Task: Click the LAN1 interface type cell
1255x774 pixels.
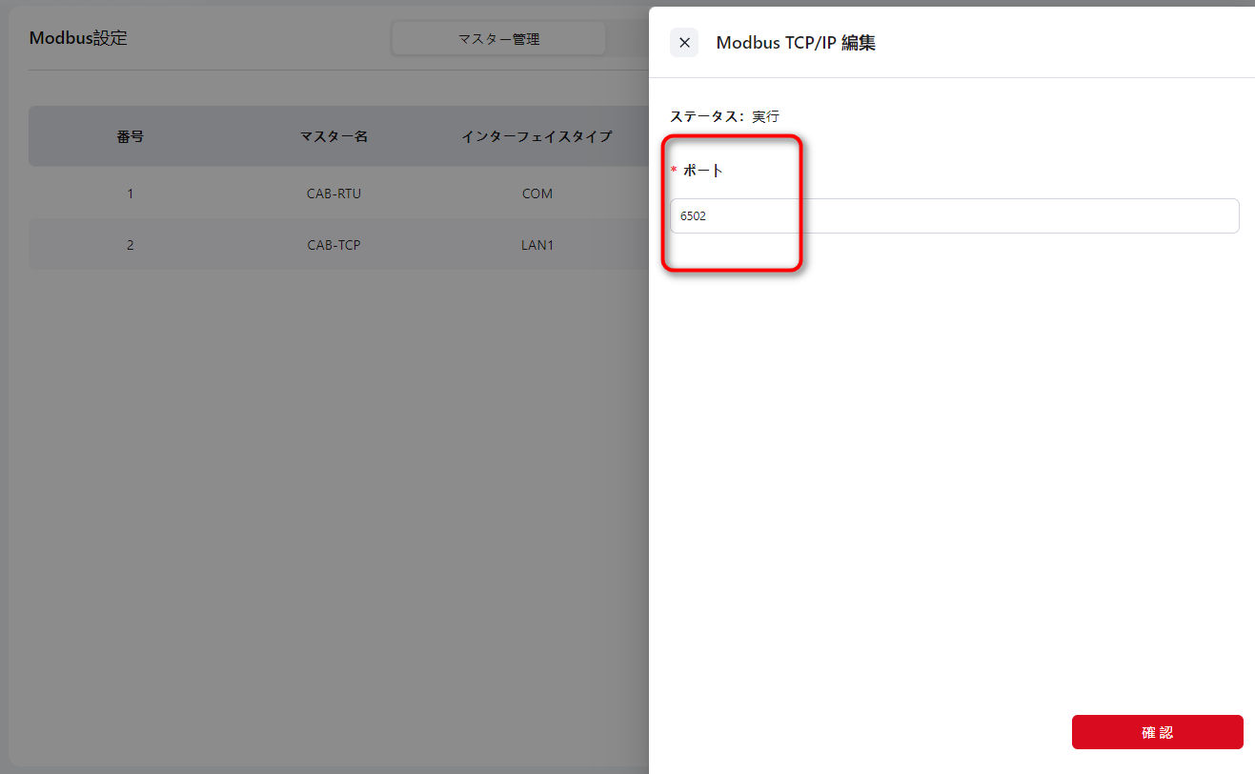Action: [x=537, y=245]
